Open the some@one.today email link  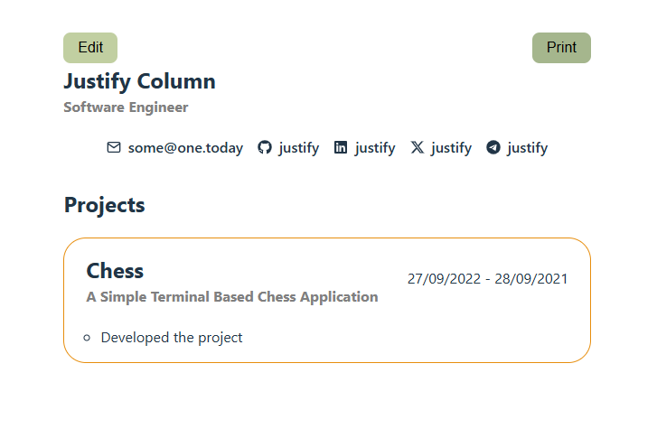coord(185,148)
